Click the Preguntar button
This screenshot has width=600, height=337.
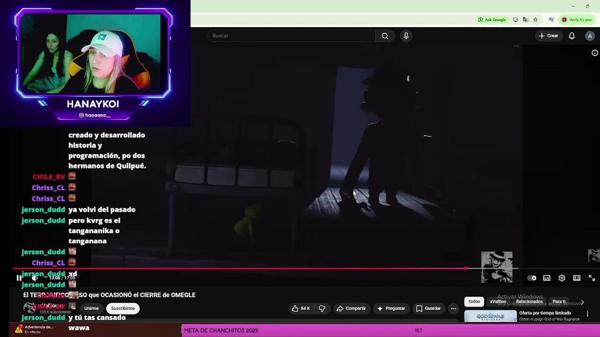tap(390, 308)
